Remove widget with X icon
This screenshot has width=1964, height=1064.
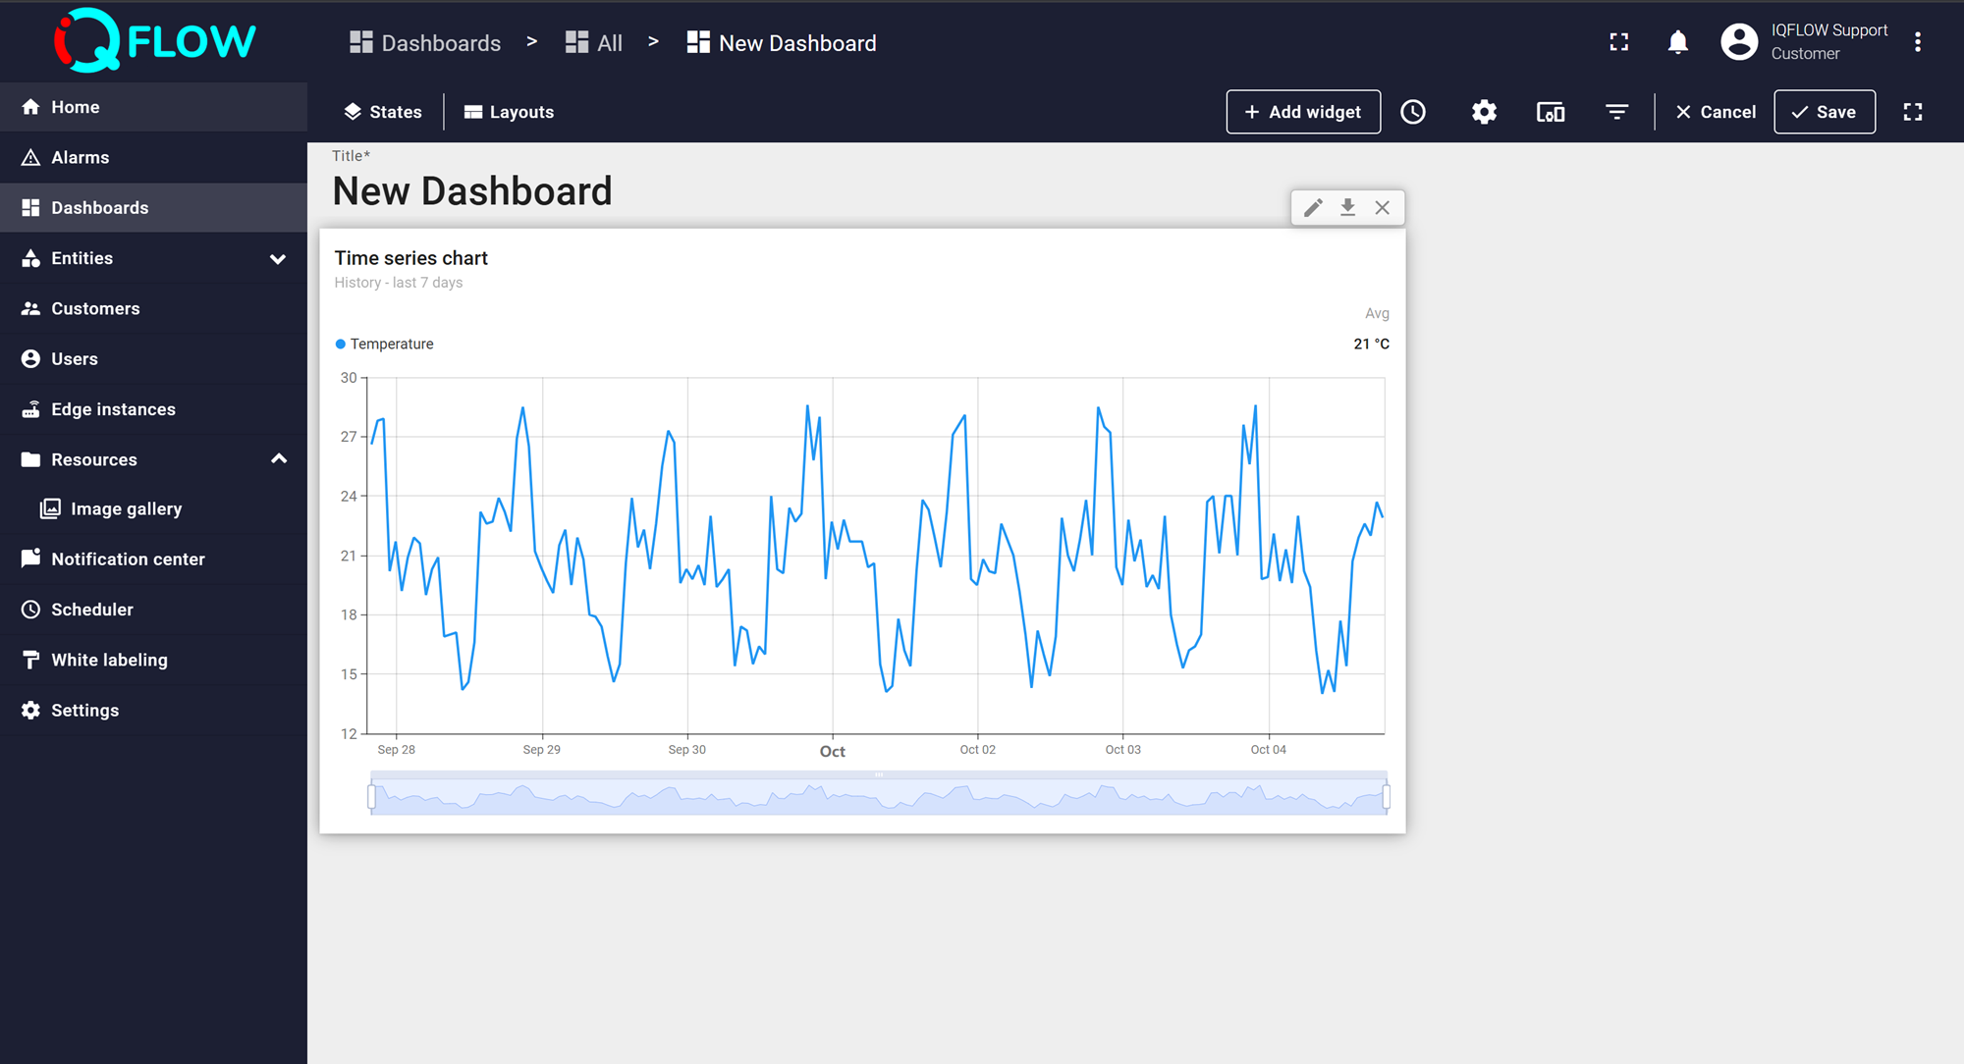pos(1382,207)
